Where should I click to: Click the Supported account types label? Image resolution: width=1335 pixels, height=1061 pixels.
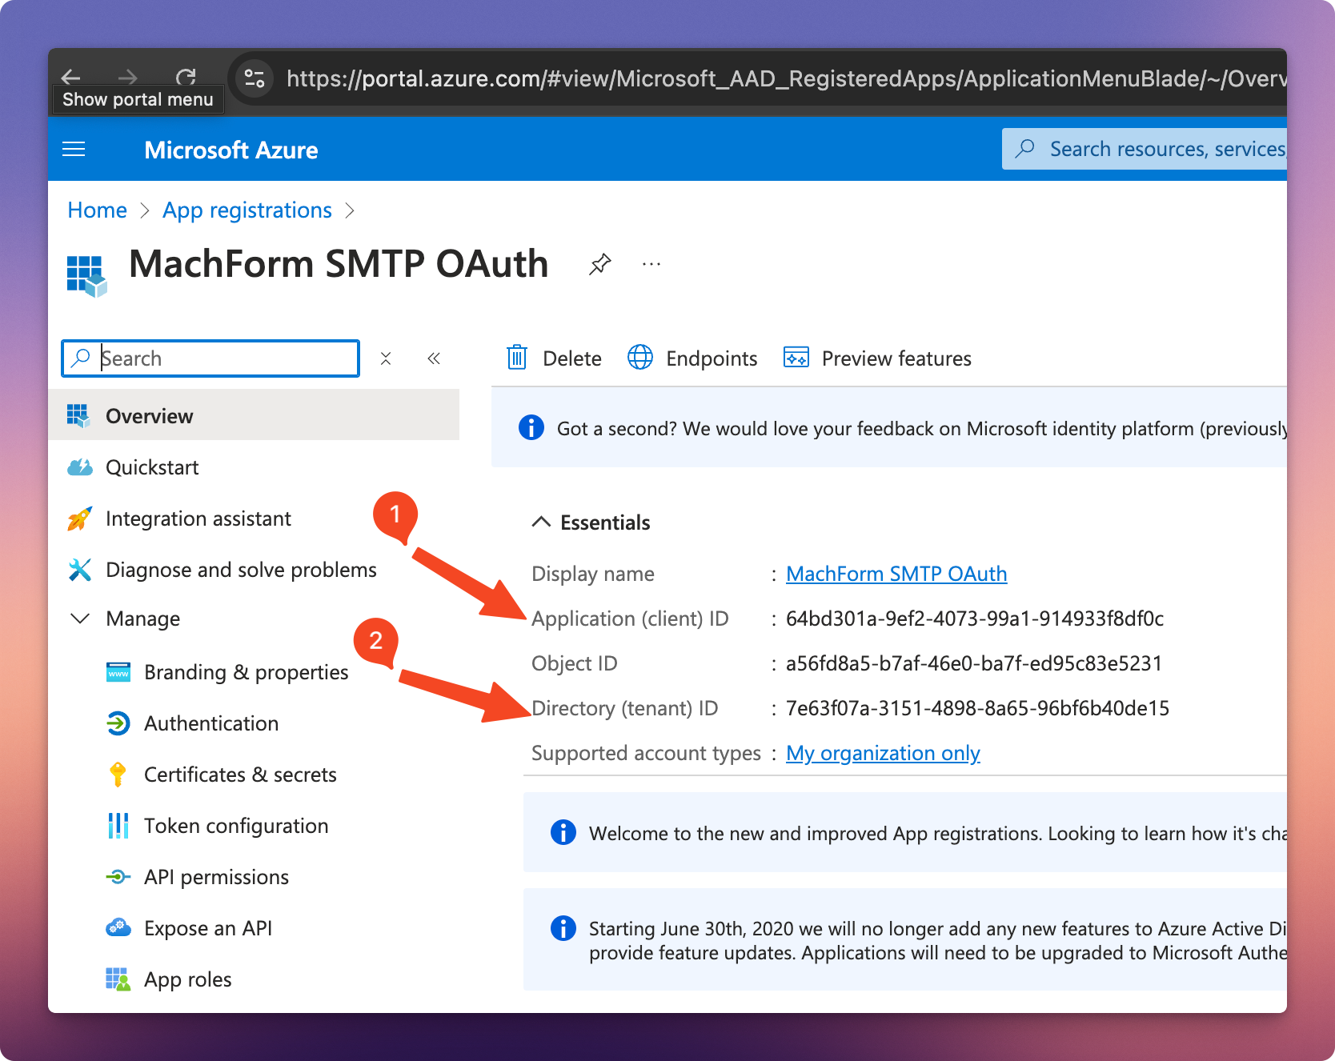[646, 753]
